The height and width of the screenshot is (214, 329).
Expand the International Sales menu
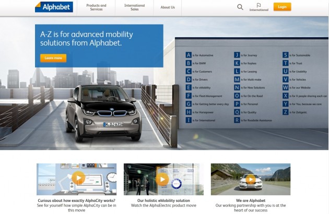[135, 7]
